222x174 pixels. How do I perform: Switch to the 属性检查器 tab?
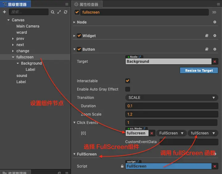click(x=87, y=4)
